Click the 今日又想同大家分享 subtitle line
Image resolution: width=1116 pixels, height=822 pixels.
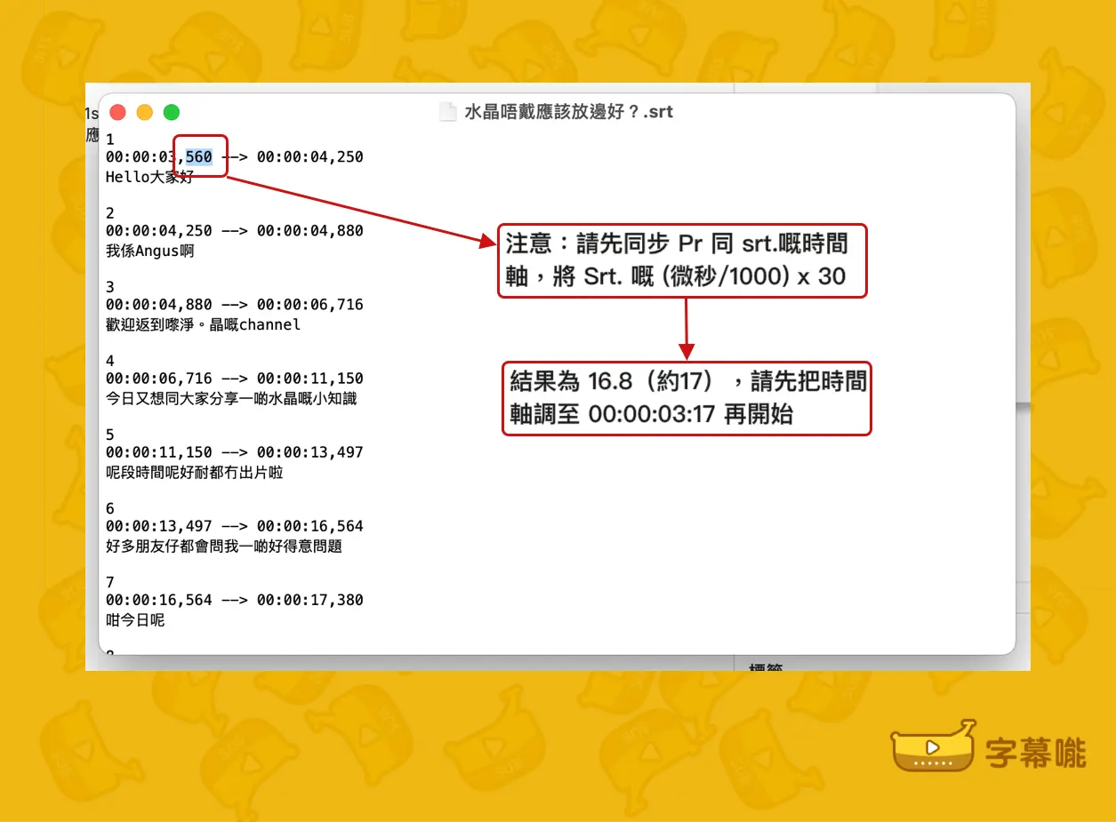click(x=230, y=399)
